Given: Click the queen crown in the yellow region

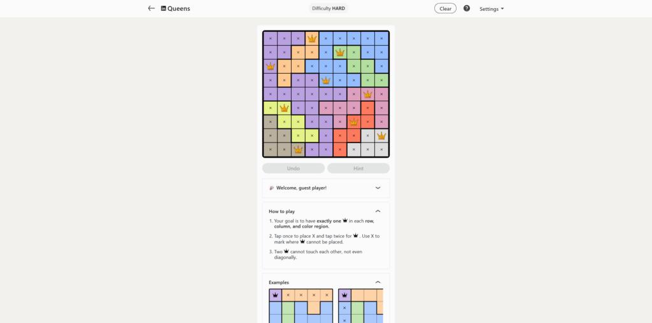Looking at the screenshot, I should pyautogui.click(x=284, y=108).
